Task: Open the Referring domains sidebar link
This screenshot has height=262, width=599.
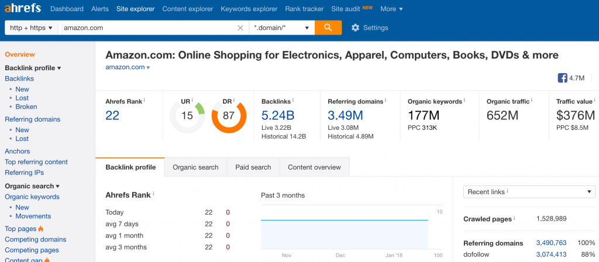Action: point(33,119)
